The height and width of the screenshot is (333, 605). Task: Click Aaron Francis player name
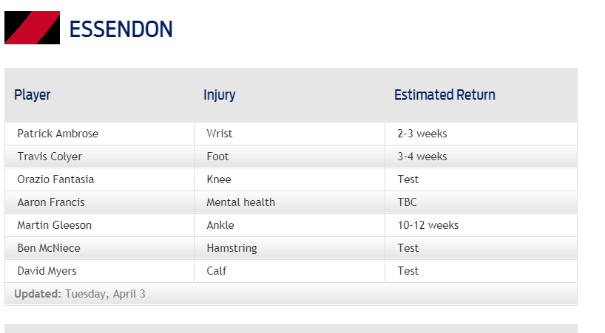coord(51,202)
